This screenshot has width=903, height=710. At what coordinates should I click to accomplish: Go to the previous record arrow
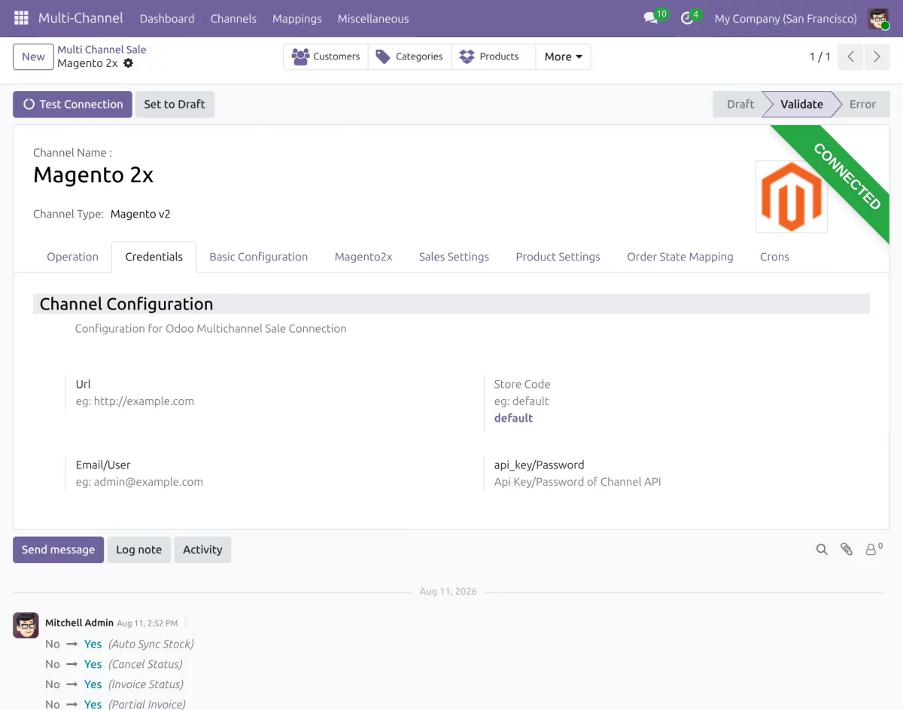tap(850, 56)
